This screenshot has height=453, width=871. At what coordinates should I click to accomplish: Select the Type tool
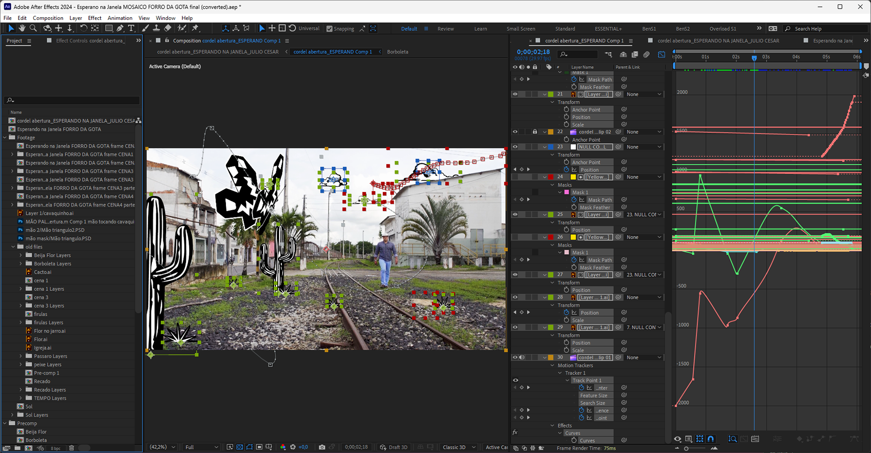(x=132, y=28)
